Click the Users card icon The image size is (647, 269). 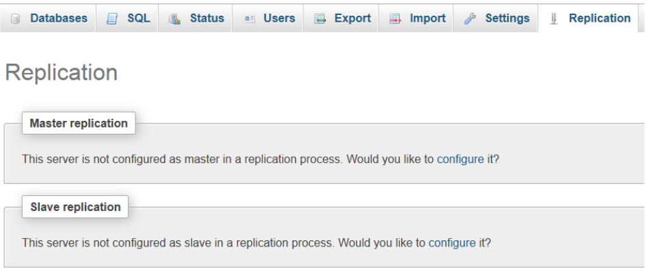249,19
